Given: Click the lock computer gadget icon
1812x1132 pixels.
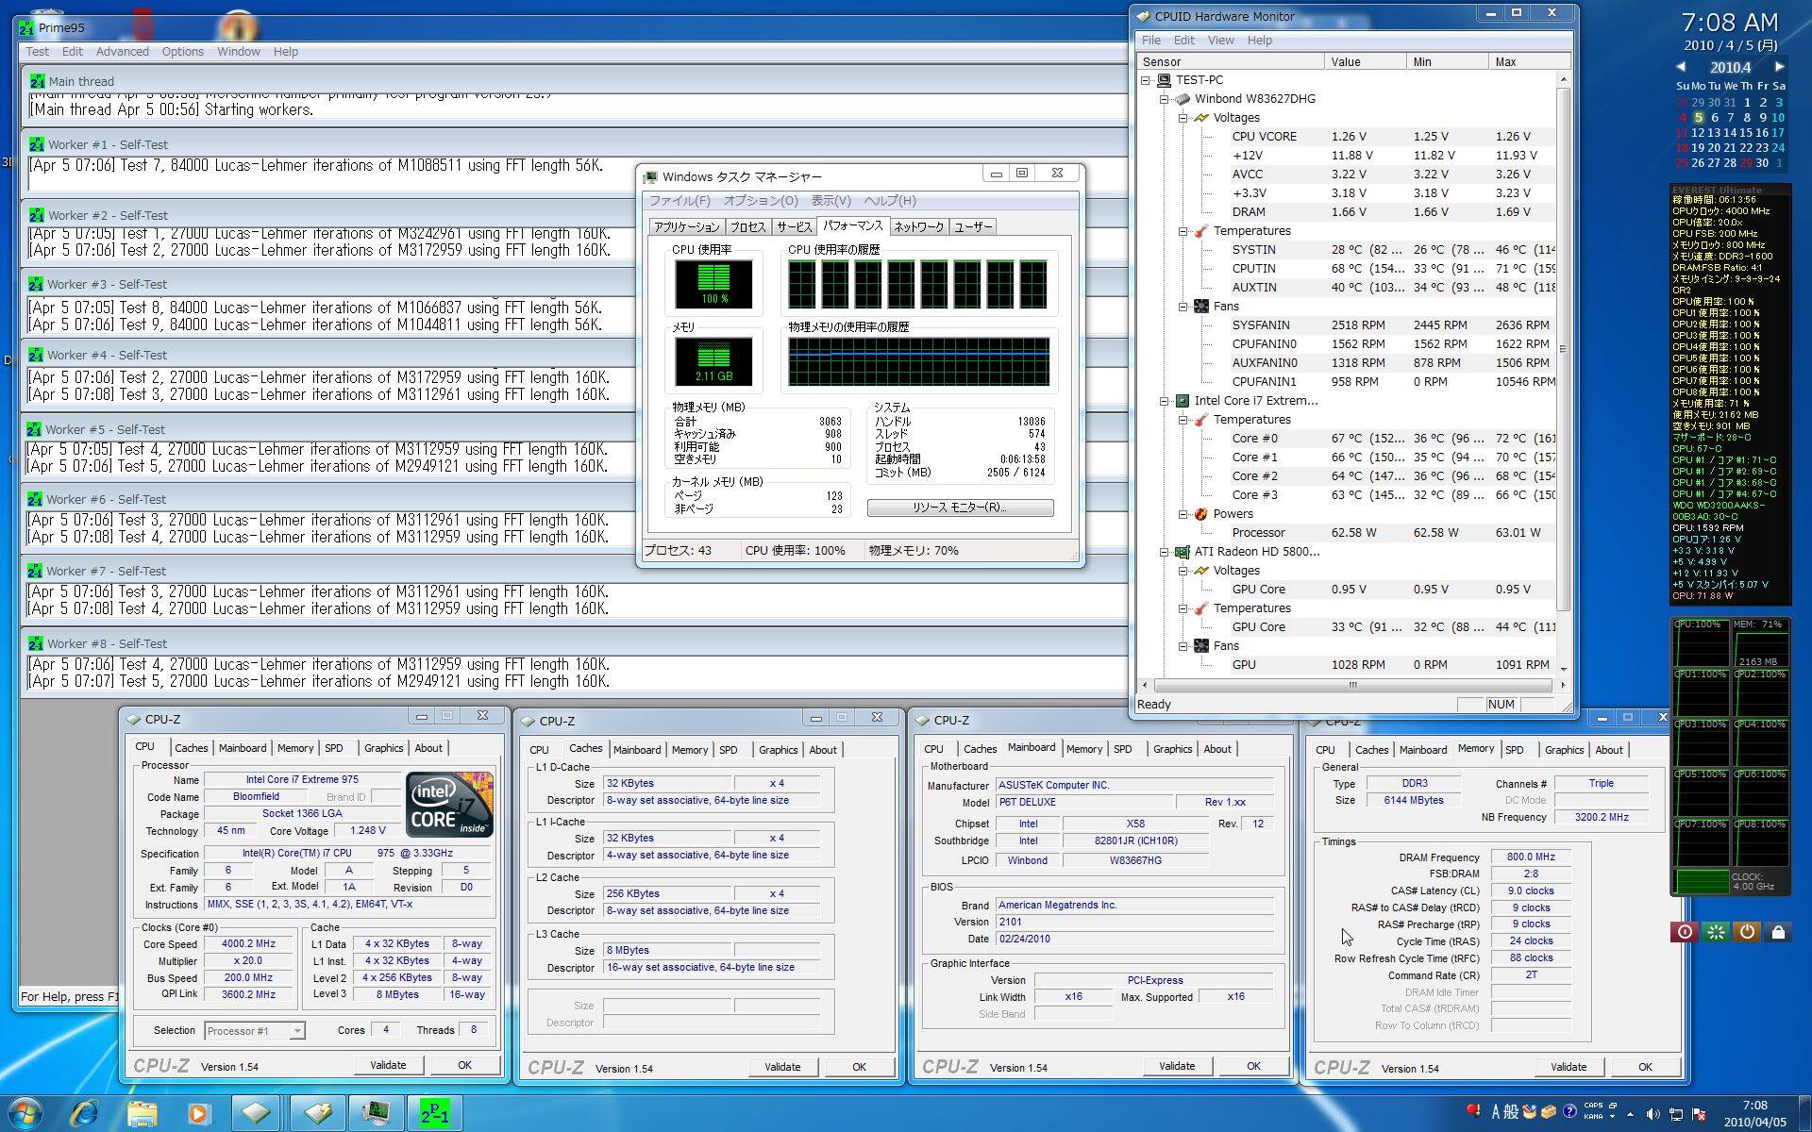Looking at the screenshot, I should pos(1778,932).
